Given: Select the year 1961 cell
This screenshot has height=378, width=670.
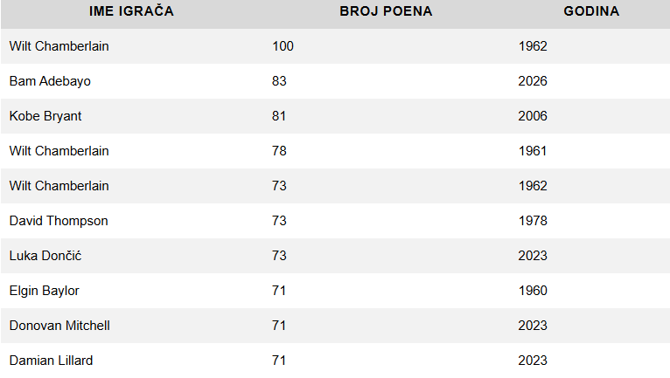Looking at the screenshot, I should [x=533, y=151].
